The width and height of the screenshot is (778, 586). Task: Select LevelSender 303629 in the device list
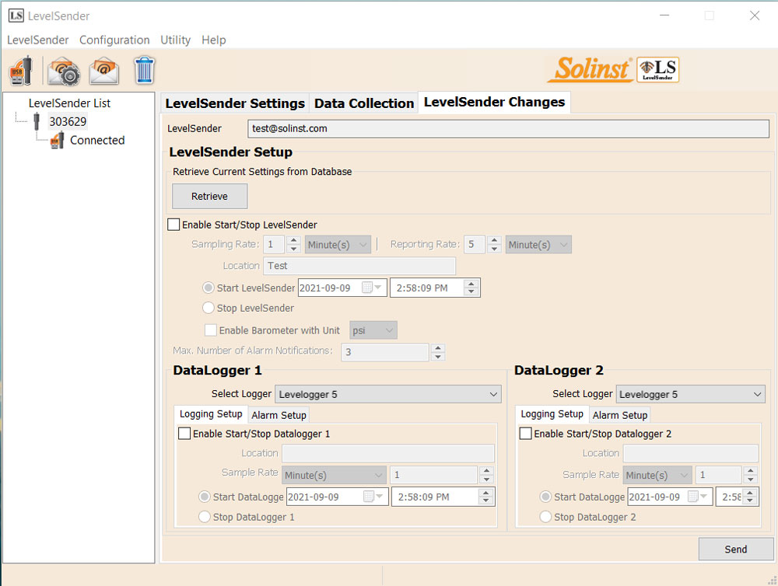point(67,122)
